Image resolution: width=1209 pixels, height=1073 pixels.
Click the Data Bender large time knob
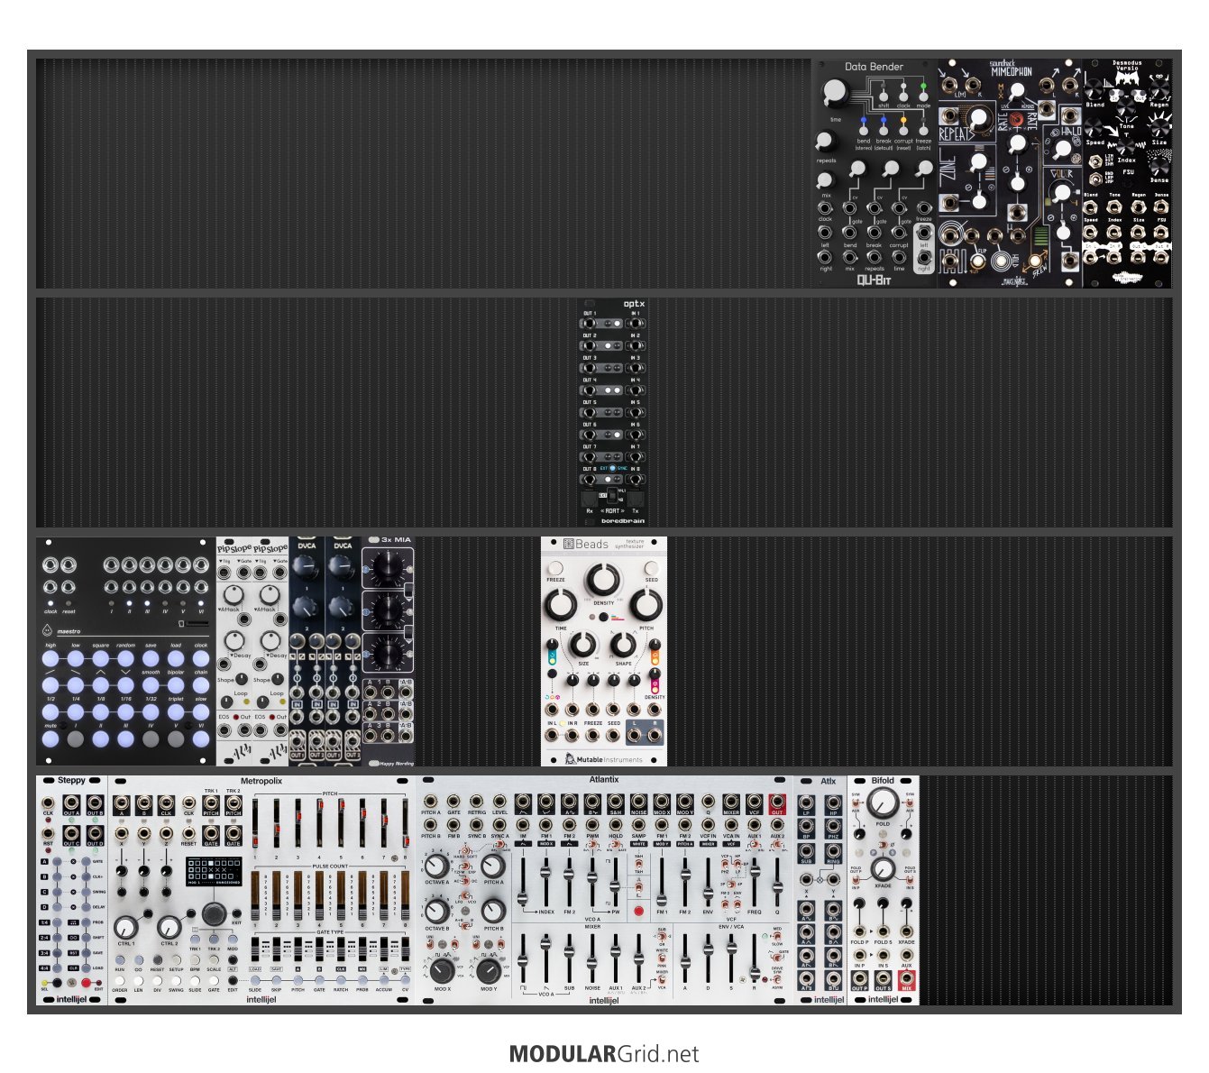coord(835,93)
